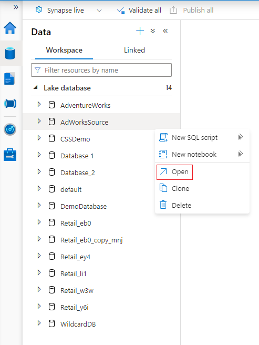Select the Retail_y6i database name

(75, 307)
